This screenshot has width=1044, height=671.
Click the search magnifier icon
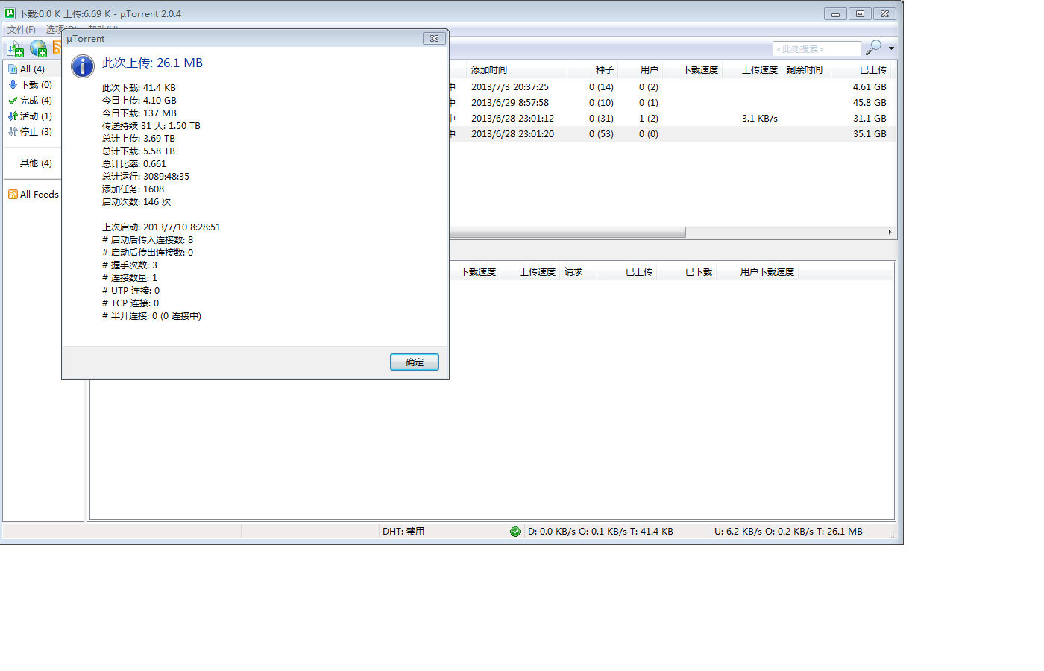click(872, 48)
